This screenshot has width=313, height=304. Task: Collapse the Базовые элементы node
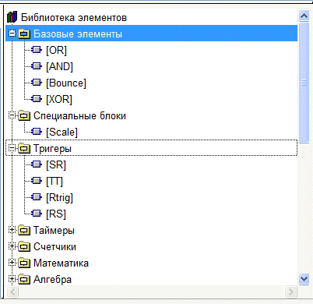[x=12, y=34]
